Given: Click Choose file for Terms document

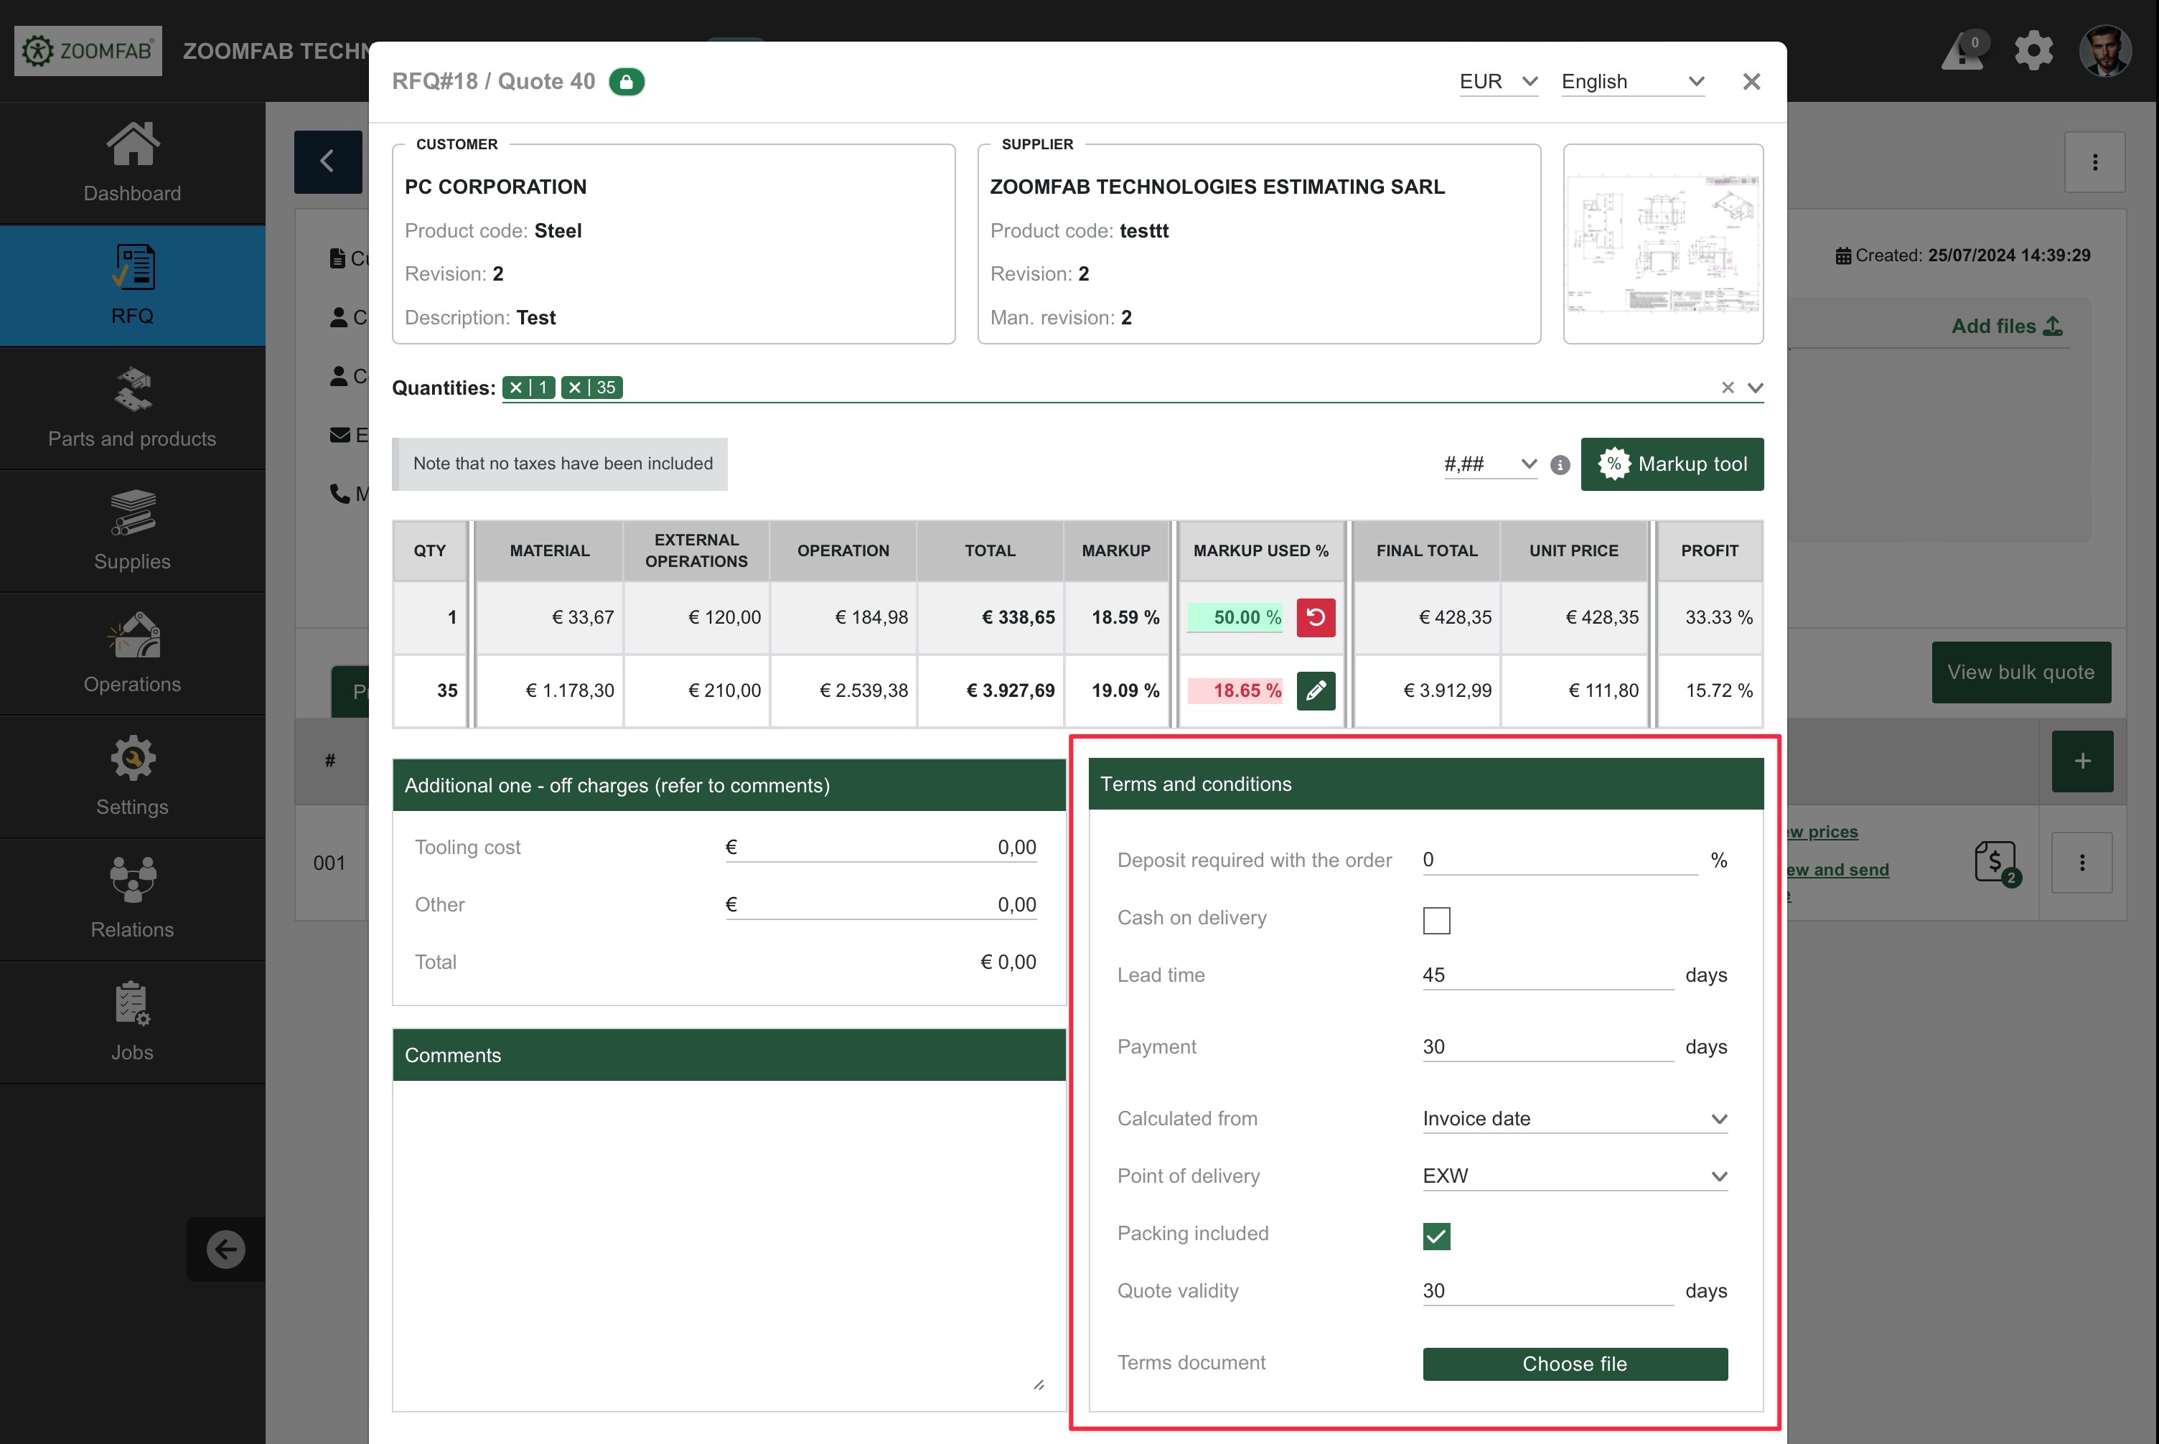Looking at the screenshot, I should pyautogui.click(x=1574, y=1364).
